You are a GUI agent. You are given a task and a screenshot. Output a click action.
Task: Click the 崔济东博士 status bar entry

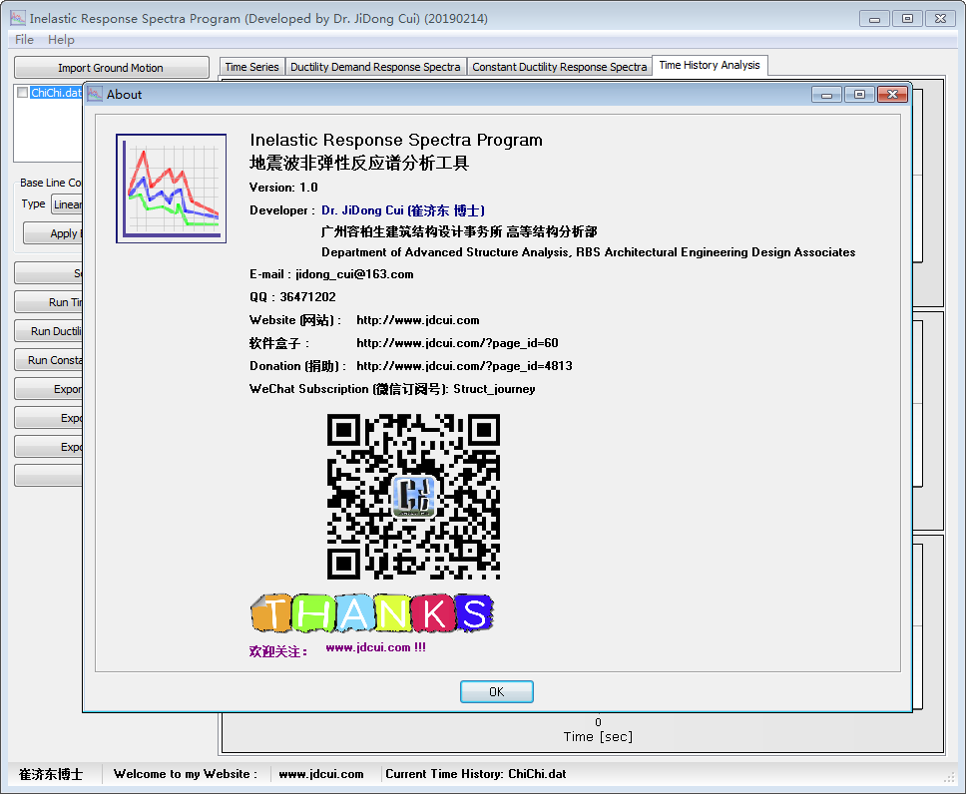(x=51, y=774)
